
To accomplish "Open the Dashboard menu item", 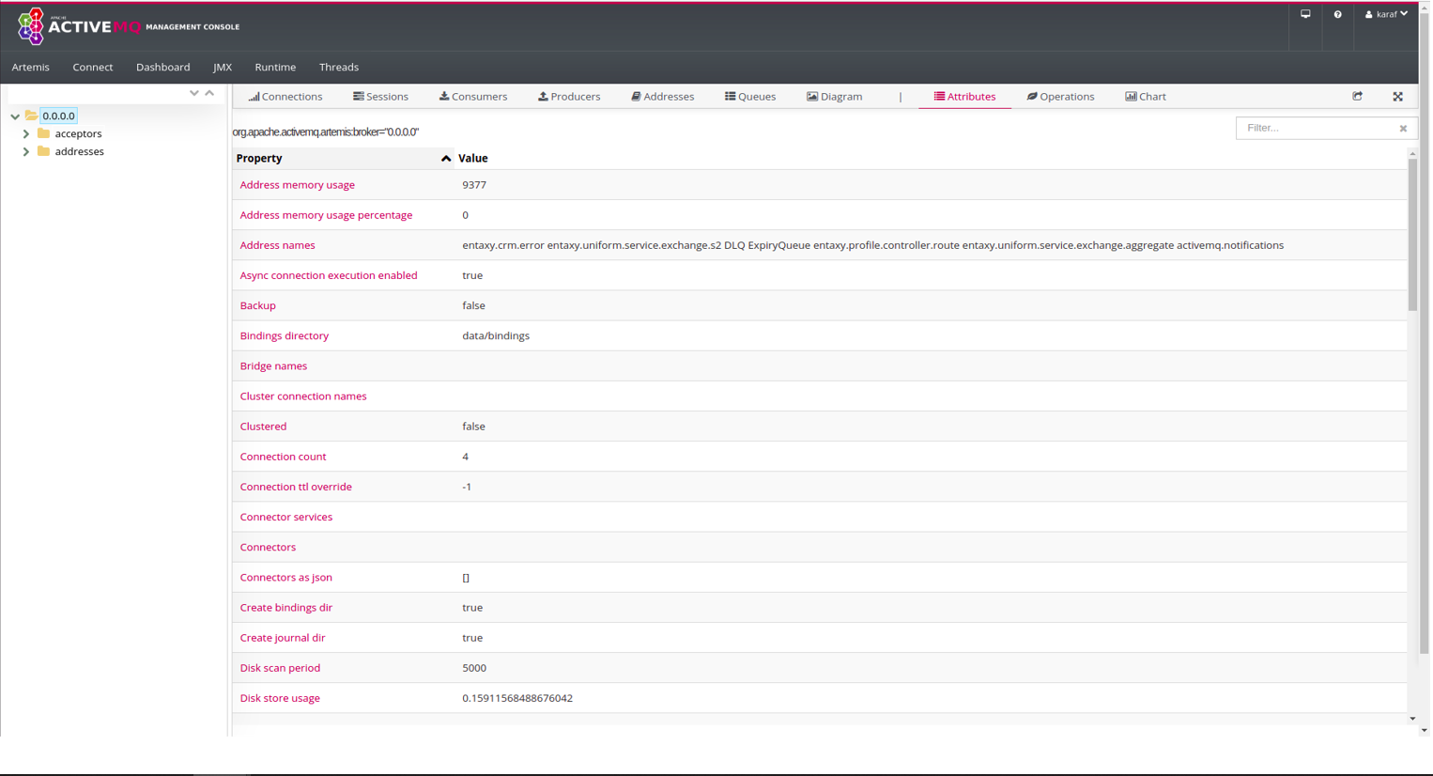I will point(162,68).
